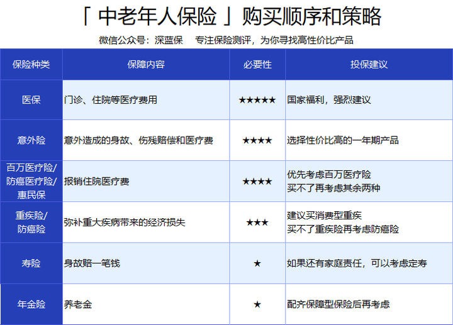Select the 报销住院医疗费 cell
The image size is (453, 325).
coord(96,182)
